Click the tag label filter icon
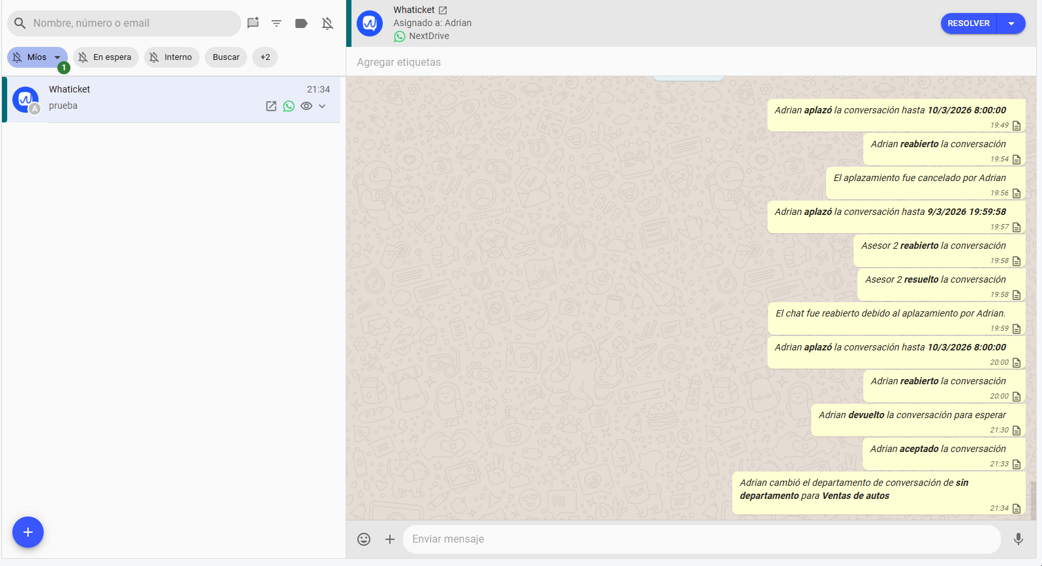Screen dimensions: 1042x566 [301, 23]
